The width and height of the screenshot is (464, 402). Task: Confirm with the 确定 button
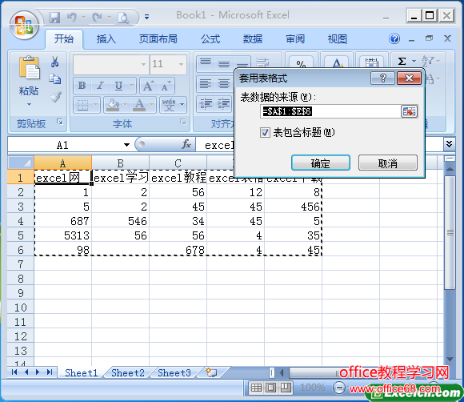[321, 163]
